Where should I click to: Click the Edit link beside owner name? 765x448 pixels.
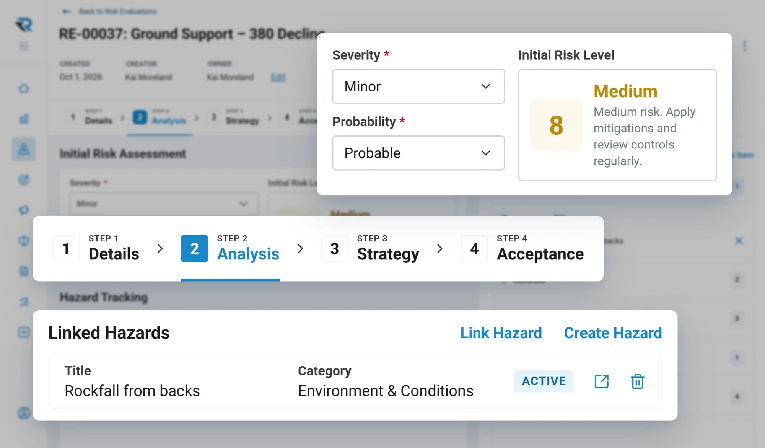278,78
